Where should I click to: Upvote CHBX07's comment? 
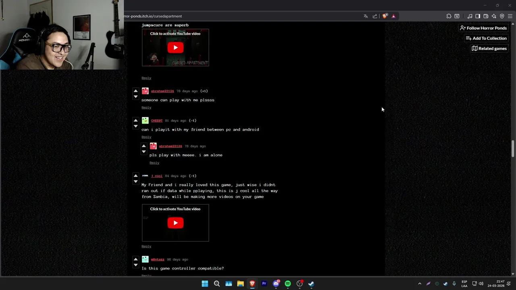point(135,120)
